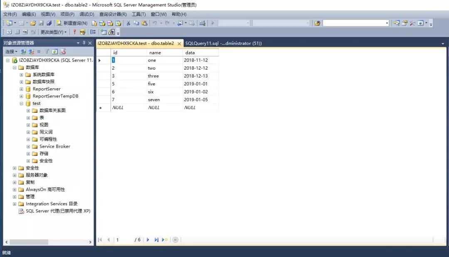
Task: Pin the 对象资源管理器 panel
Action: (x=84, y=43)
